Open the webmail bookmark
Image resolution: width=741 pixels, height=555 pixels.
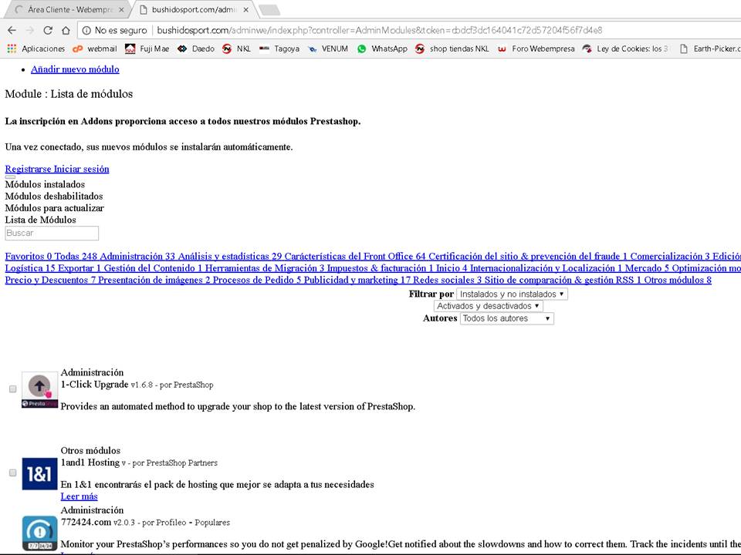[x=94, y=49]
